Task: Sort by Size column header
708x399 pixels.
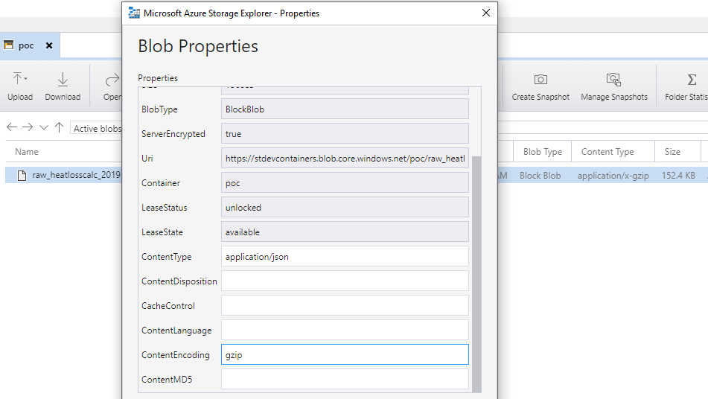Action: pyautogui.click(x=672, y=152)
